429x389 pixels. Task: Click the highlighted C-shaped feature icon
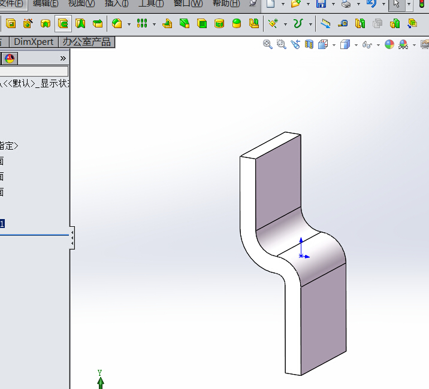coord(63,24)
